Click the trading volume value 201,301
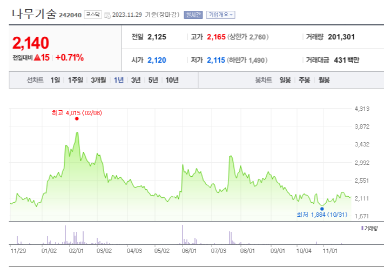Screen dimensions: 384x267 point(341,37)
